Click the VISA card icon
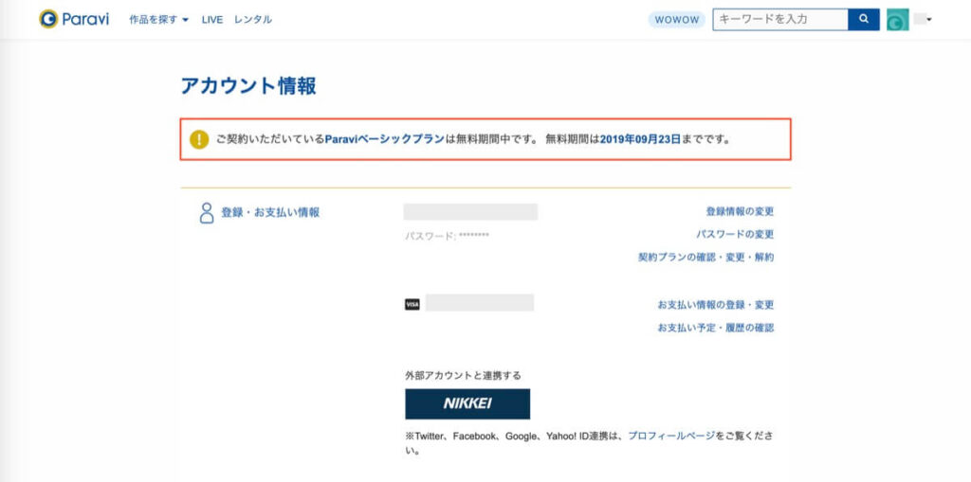 tap(412, 304)
